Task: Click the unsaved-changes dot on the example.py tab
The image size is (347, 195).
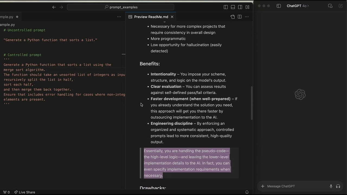Action: pyautogui.click(x=17, y=17)
